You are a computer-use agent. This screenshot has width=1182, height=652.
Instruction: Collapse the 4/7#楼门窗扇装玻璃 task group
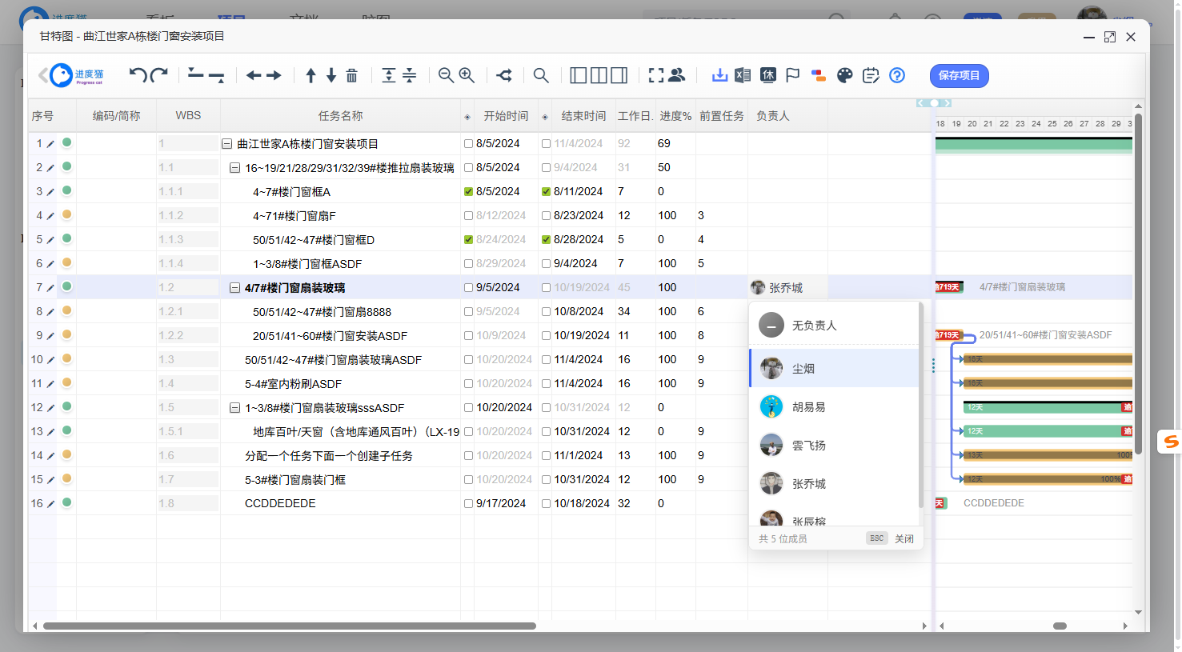pos(234,288)
